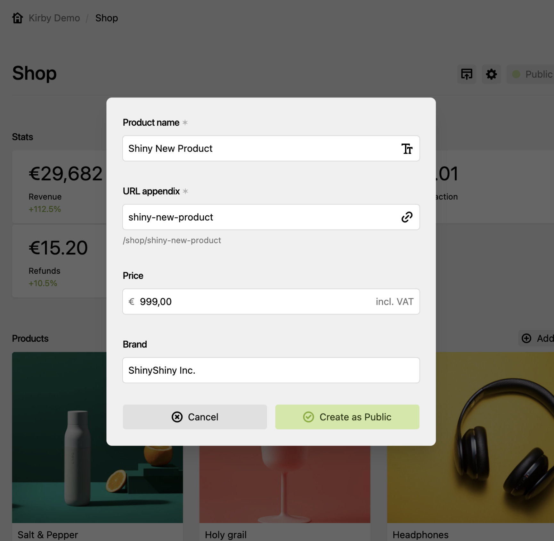Image resolution: width=554 pixels, height=541 pixels.
Task: Open the page preview icon
Action: (467, 74)
